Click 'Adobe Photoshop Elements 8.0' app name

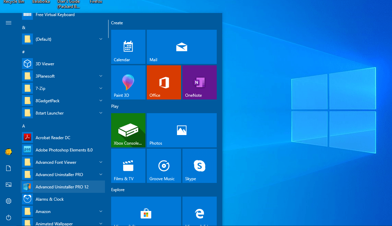(x=64, y=150)
